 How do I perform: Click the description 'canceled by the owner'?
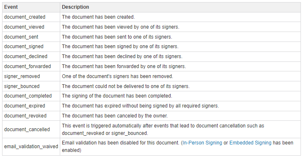coord(115,116)
